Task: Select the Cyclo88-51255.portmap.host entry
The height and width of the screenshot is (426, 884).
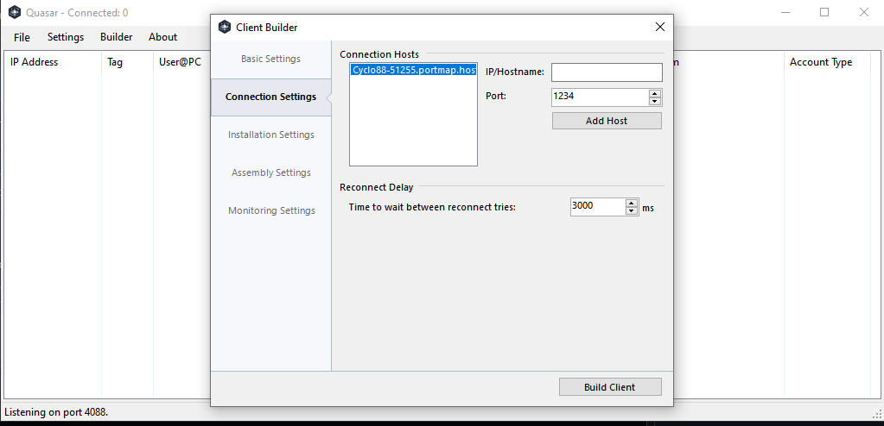Action: coord(413,71)
